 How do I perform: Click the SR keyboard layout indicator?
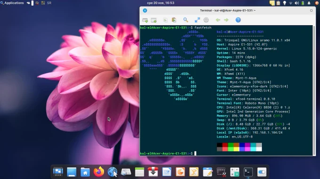pos(49,3)
